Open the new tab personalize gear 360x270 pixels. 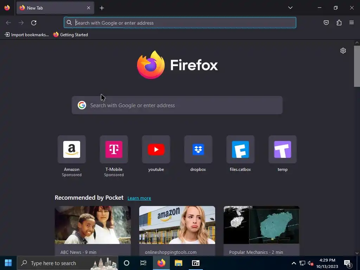point(343,51)
